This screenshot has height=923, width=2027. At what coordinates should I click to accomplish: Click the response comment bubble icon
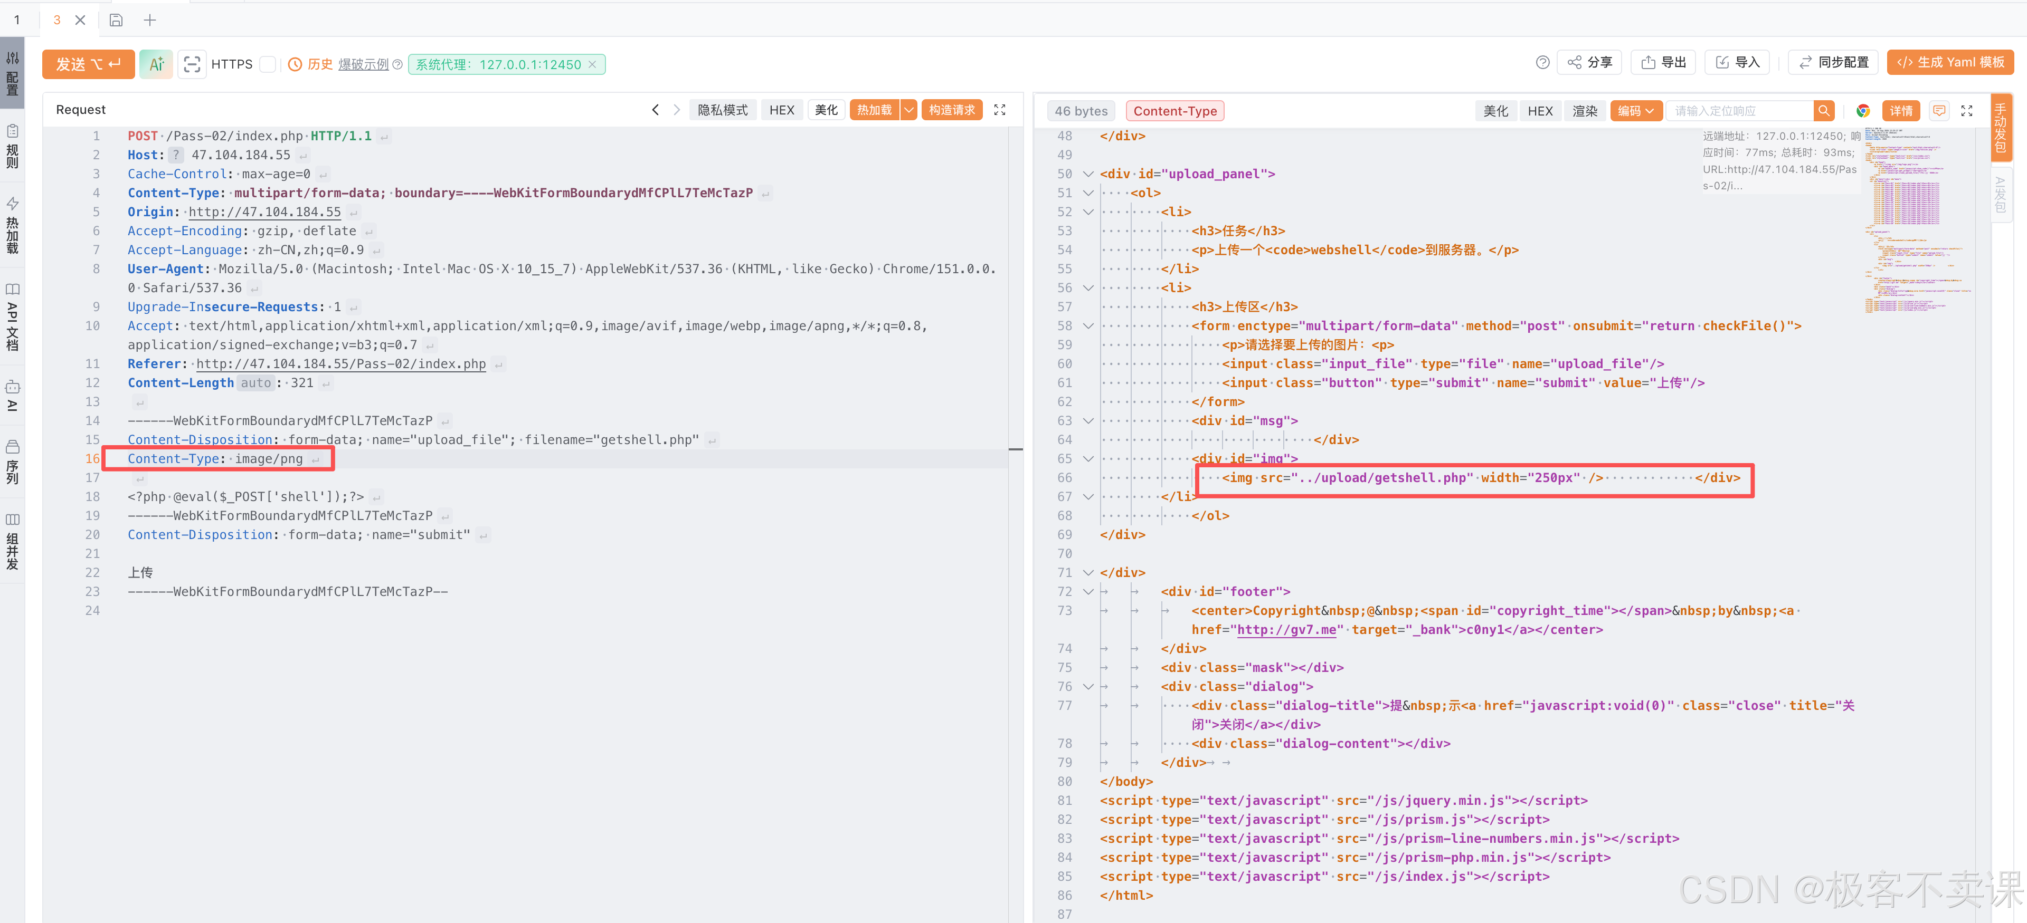(x=1940, y=111)
